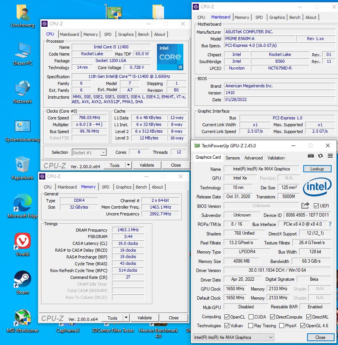Open the Validation tab in GPU-Z

tap(276, 158)
